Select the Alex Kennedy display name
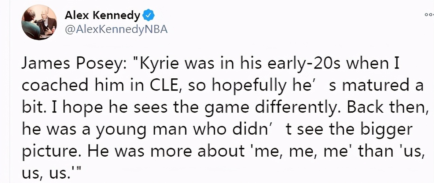Screen dimensions: 434x183 (x=103, y=16)
